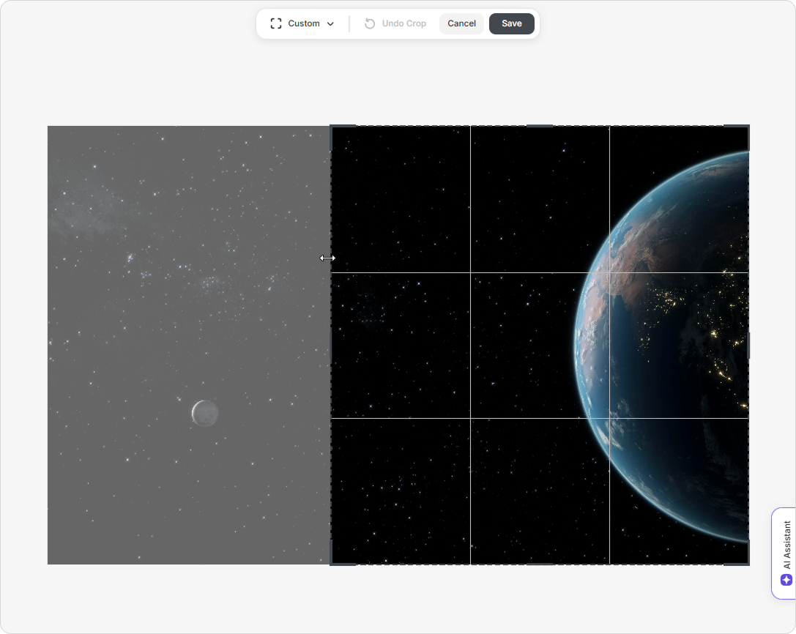Cancel the crop operation

[461, 24]
